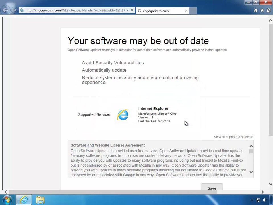
Task: Click the Internet Explorer taskbar icon
Action: 24,200
